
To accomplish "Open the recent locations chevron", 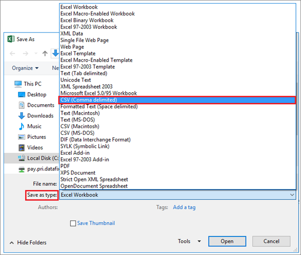I will coord(35,53).
